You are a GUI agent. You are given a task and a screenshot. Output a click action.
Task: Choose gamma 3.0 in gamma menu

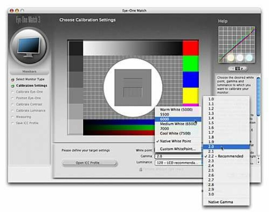(226, 194)
